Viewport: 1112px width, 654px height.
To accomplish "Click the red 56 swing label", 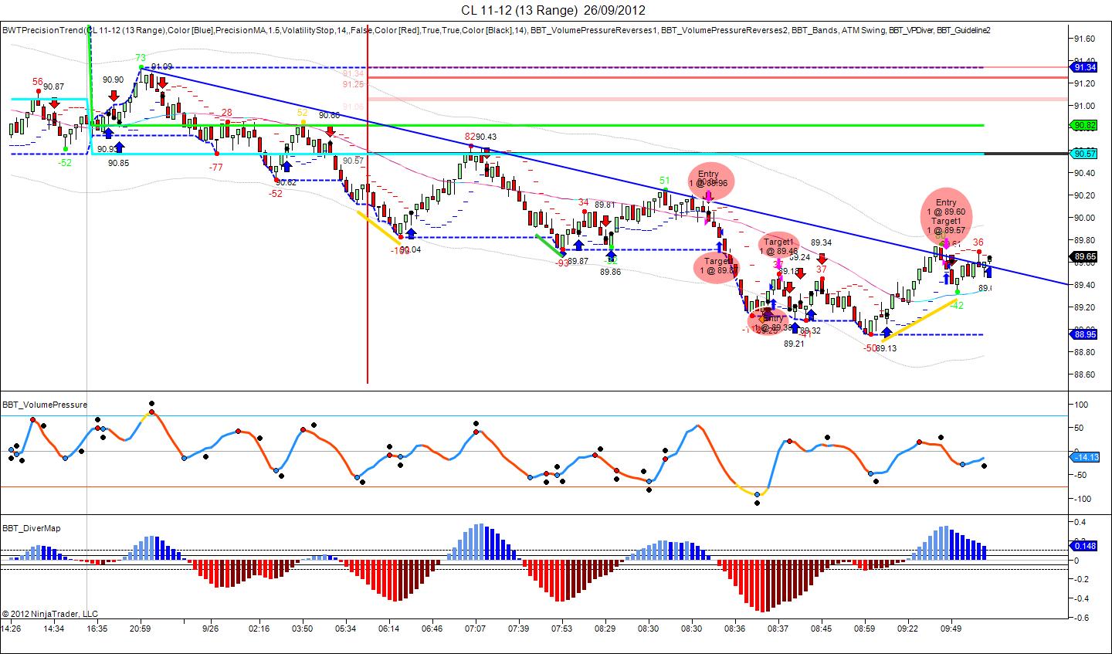I will pyautogui.click(x=38, y=81).
